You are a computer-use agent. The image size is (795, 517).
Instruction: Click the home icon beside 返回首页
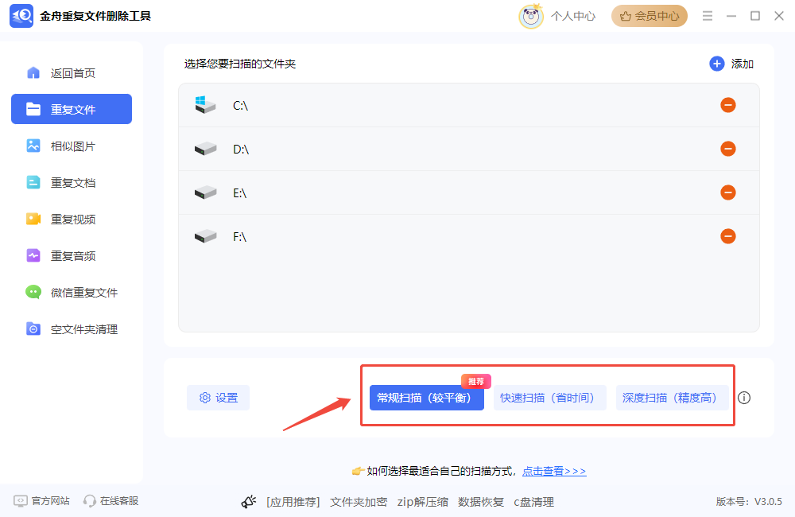(x=33, y=72)
